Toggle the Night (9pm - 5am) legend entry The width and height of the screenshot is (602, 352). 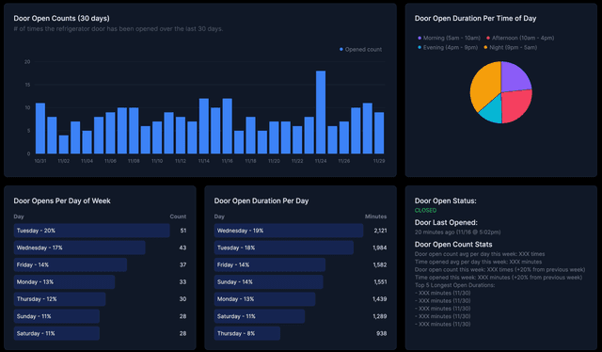point(510,47)
